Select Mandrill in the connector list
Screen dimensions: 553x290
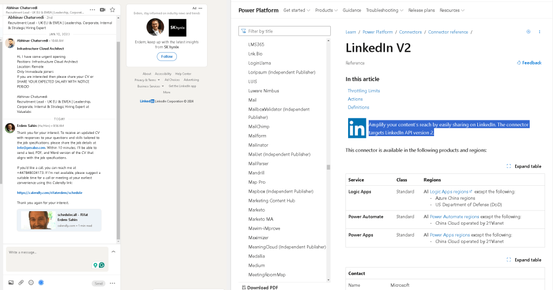[x=256, y=173]
